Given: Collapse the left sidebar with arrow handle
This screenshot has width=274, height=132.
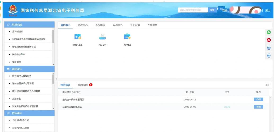Looking at the screenshot, I should point(56,79).
